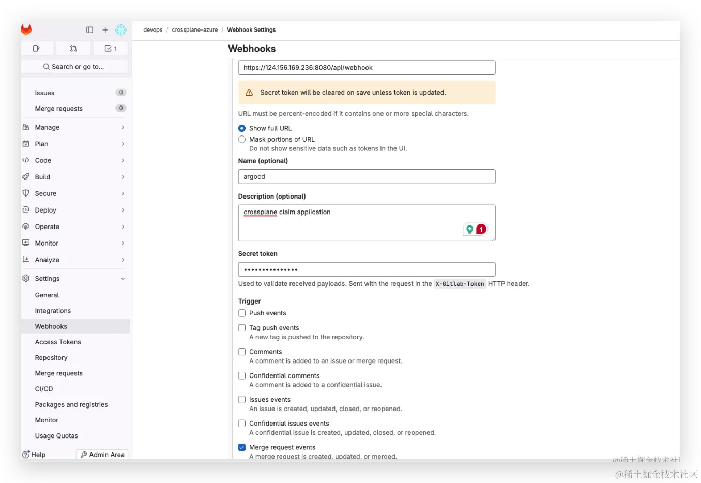The width and height of the screenshot is (701, 483).
Task: Open the Search or go to box
Action: click(x=74, y=67)
